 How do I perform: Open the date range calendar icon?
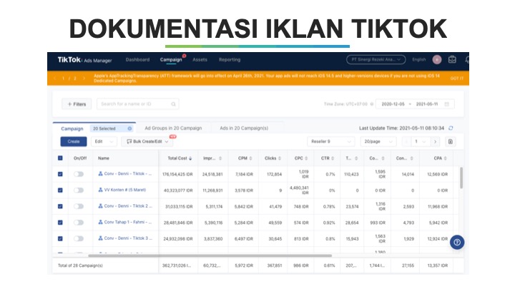(x=446, y=104)
